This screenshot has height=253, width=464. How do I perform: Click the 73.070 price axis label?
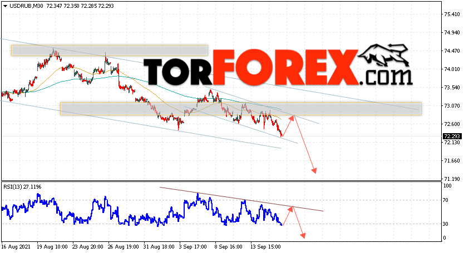452,105
